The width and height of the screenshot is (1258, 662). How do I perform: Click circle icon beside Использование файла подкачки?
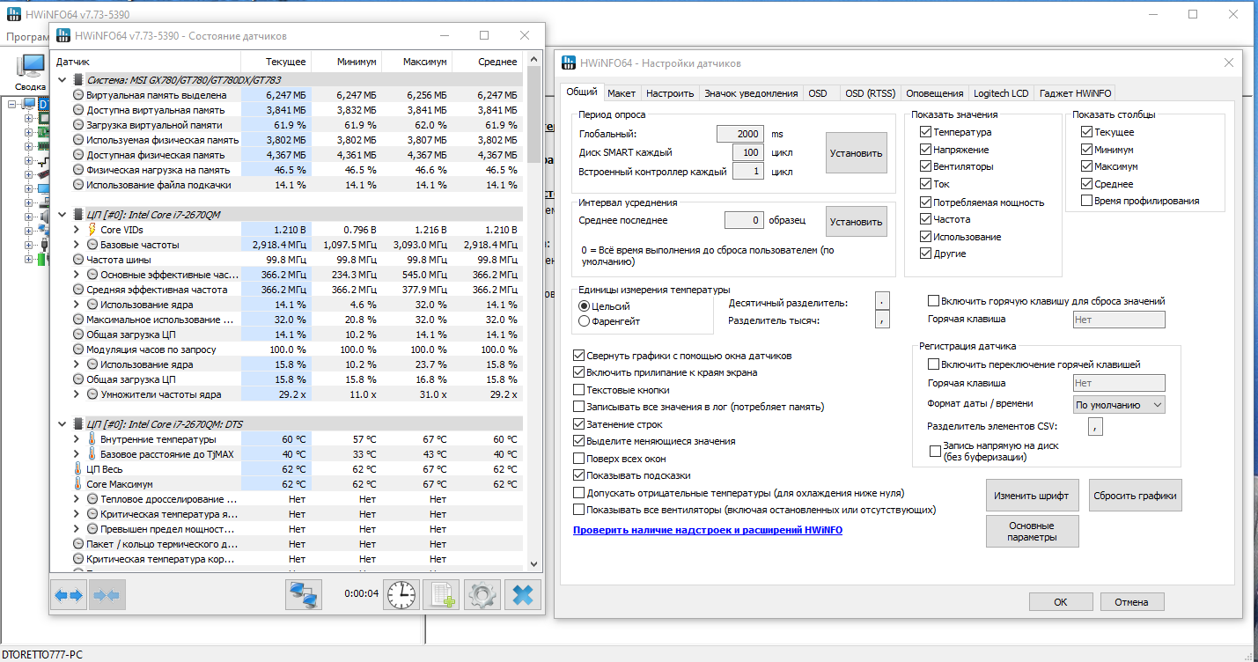(78, 185)
